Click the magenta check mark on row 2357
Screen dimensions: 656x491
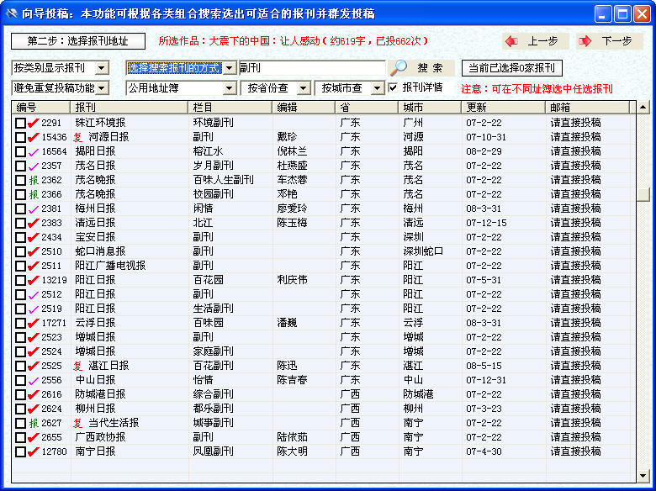pyautogui.click(x=33, y=166)
